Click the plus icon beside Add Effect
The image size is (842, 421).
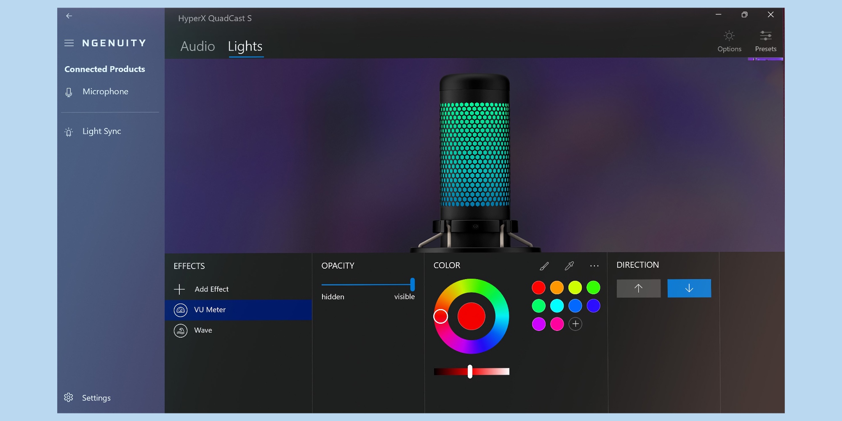click(x=179, y=289)
